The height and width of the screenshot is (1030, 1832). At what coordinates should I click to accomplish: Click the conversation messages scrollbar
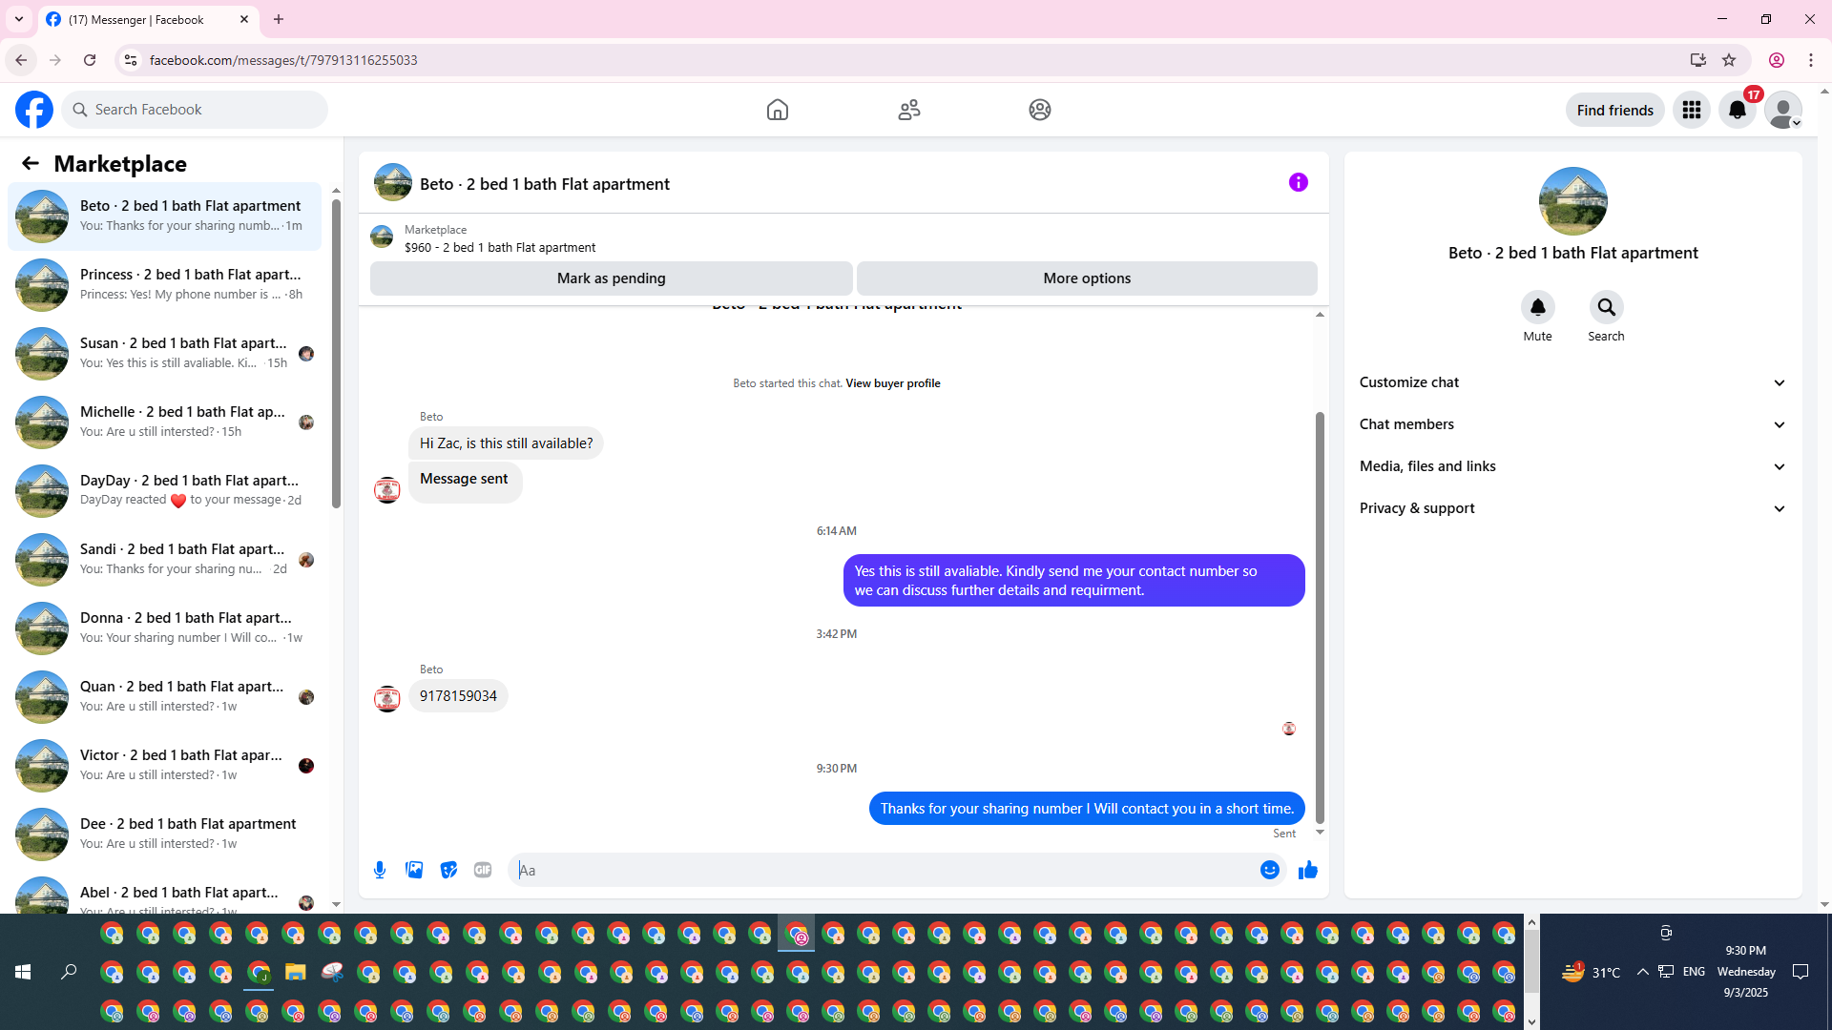pos(1320,618)
